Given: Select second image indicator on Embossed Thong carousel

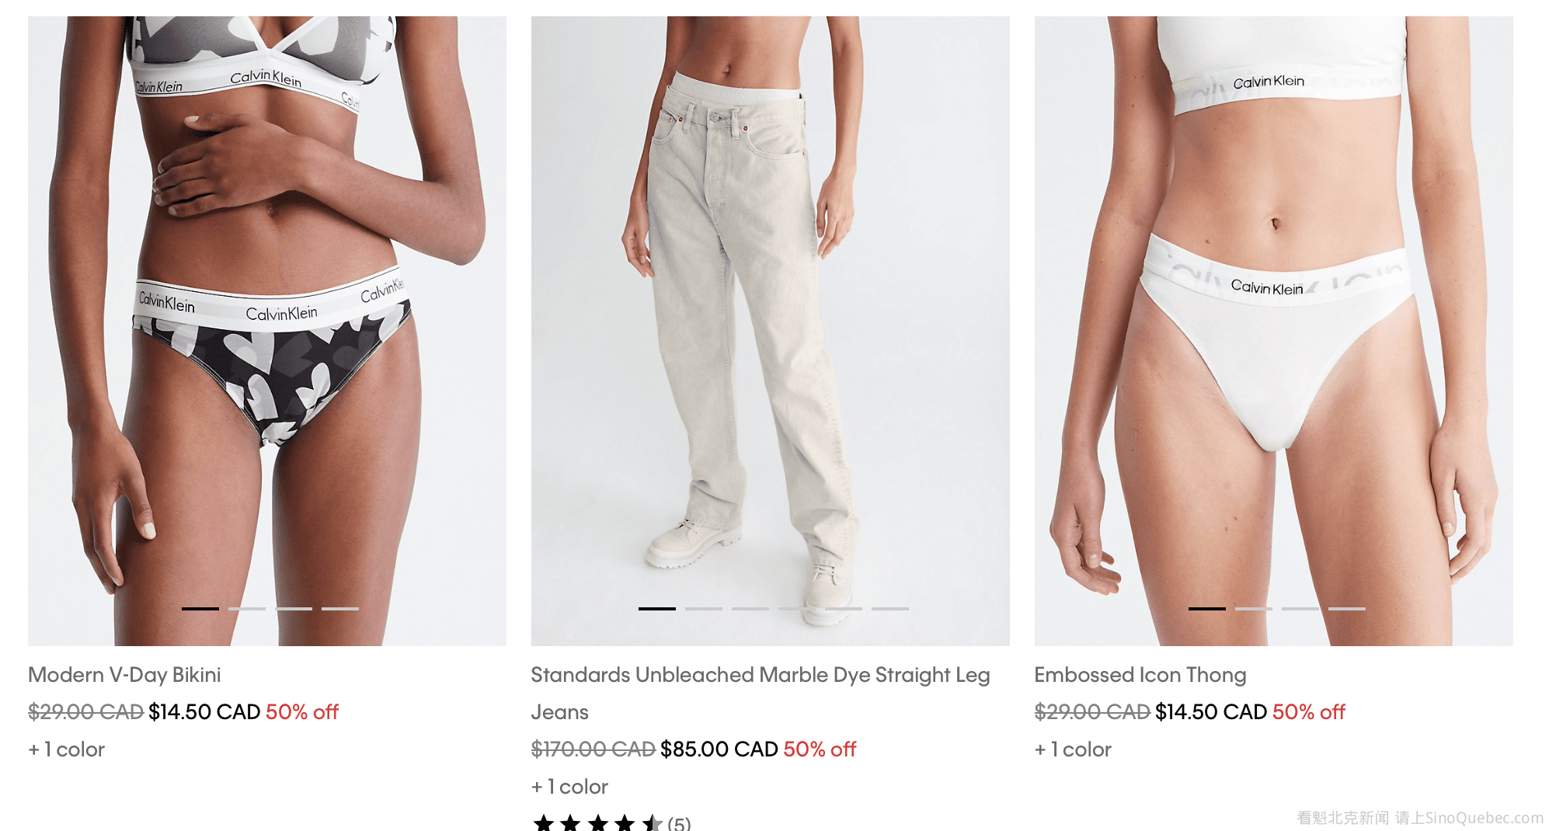Looking at the screenshot, I should (x=1254, y=609).
